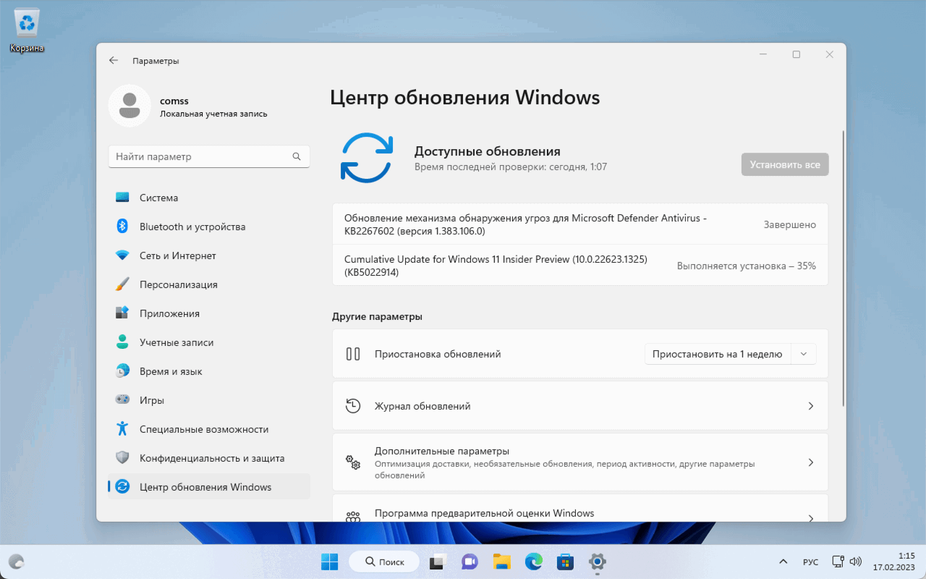Switch to Время и язык settings
The width and height of the screenshot is (926, 579).
[209, 371]
